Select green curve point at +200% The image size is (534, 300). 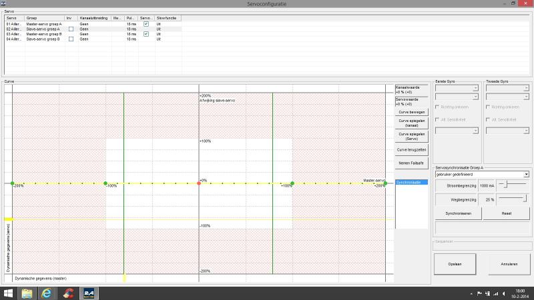[385, 183]
